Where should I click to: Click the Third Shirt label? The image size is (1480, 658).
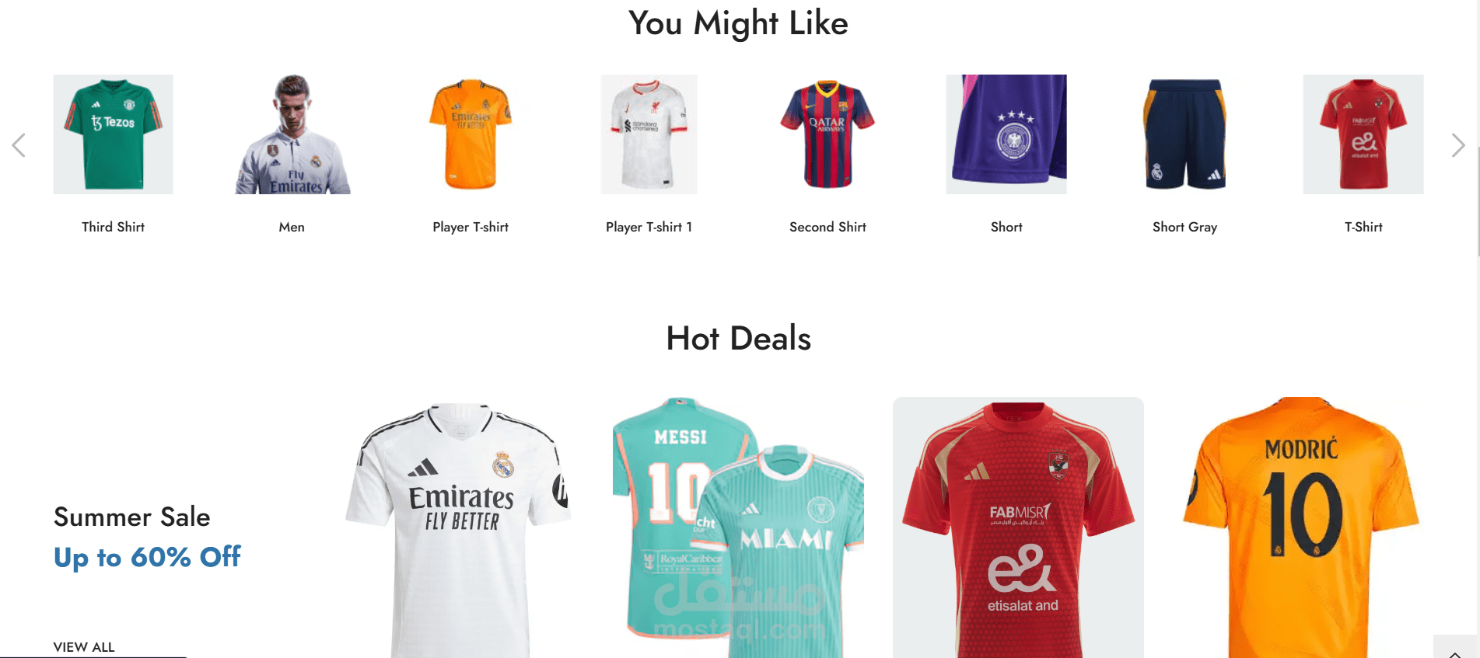pyautogui.click(x=114, y=227)
